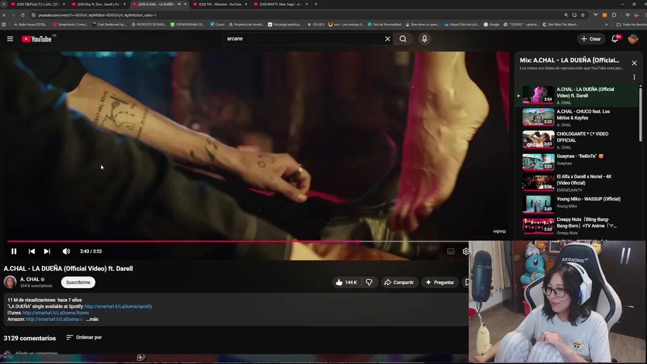
Task: Close the Mix playlist panel
Action: 634,63
